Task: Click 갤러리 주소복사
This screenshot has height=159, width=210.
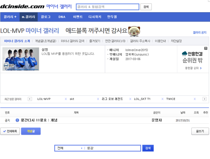Action: [x=140, y=41]
